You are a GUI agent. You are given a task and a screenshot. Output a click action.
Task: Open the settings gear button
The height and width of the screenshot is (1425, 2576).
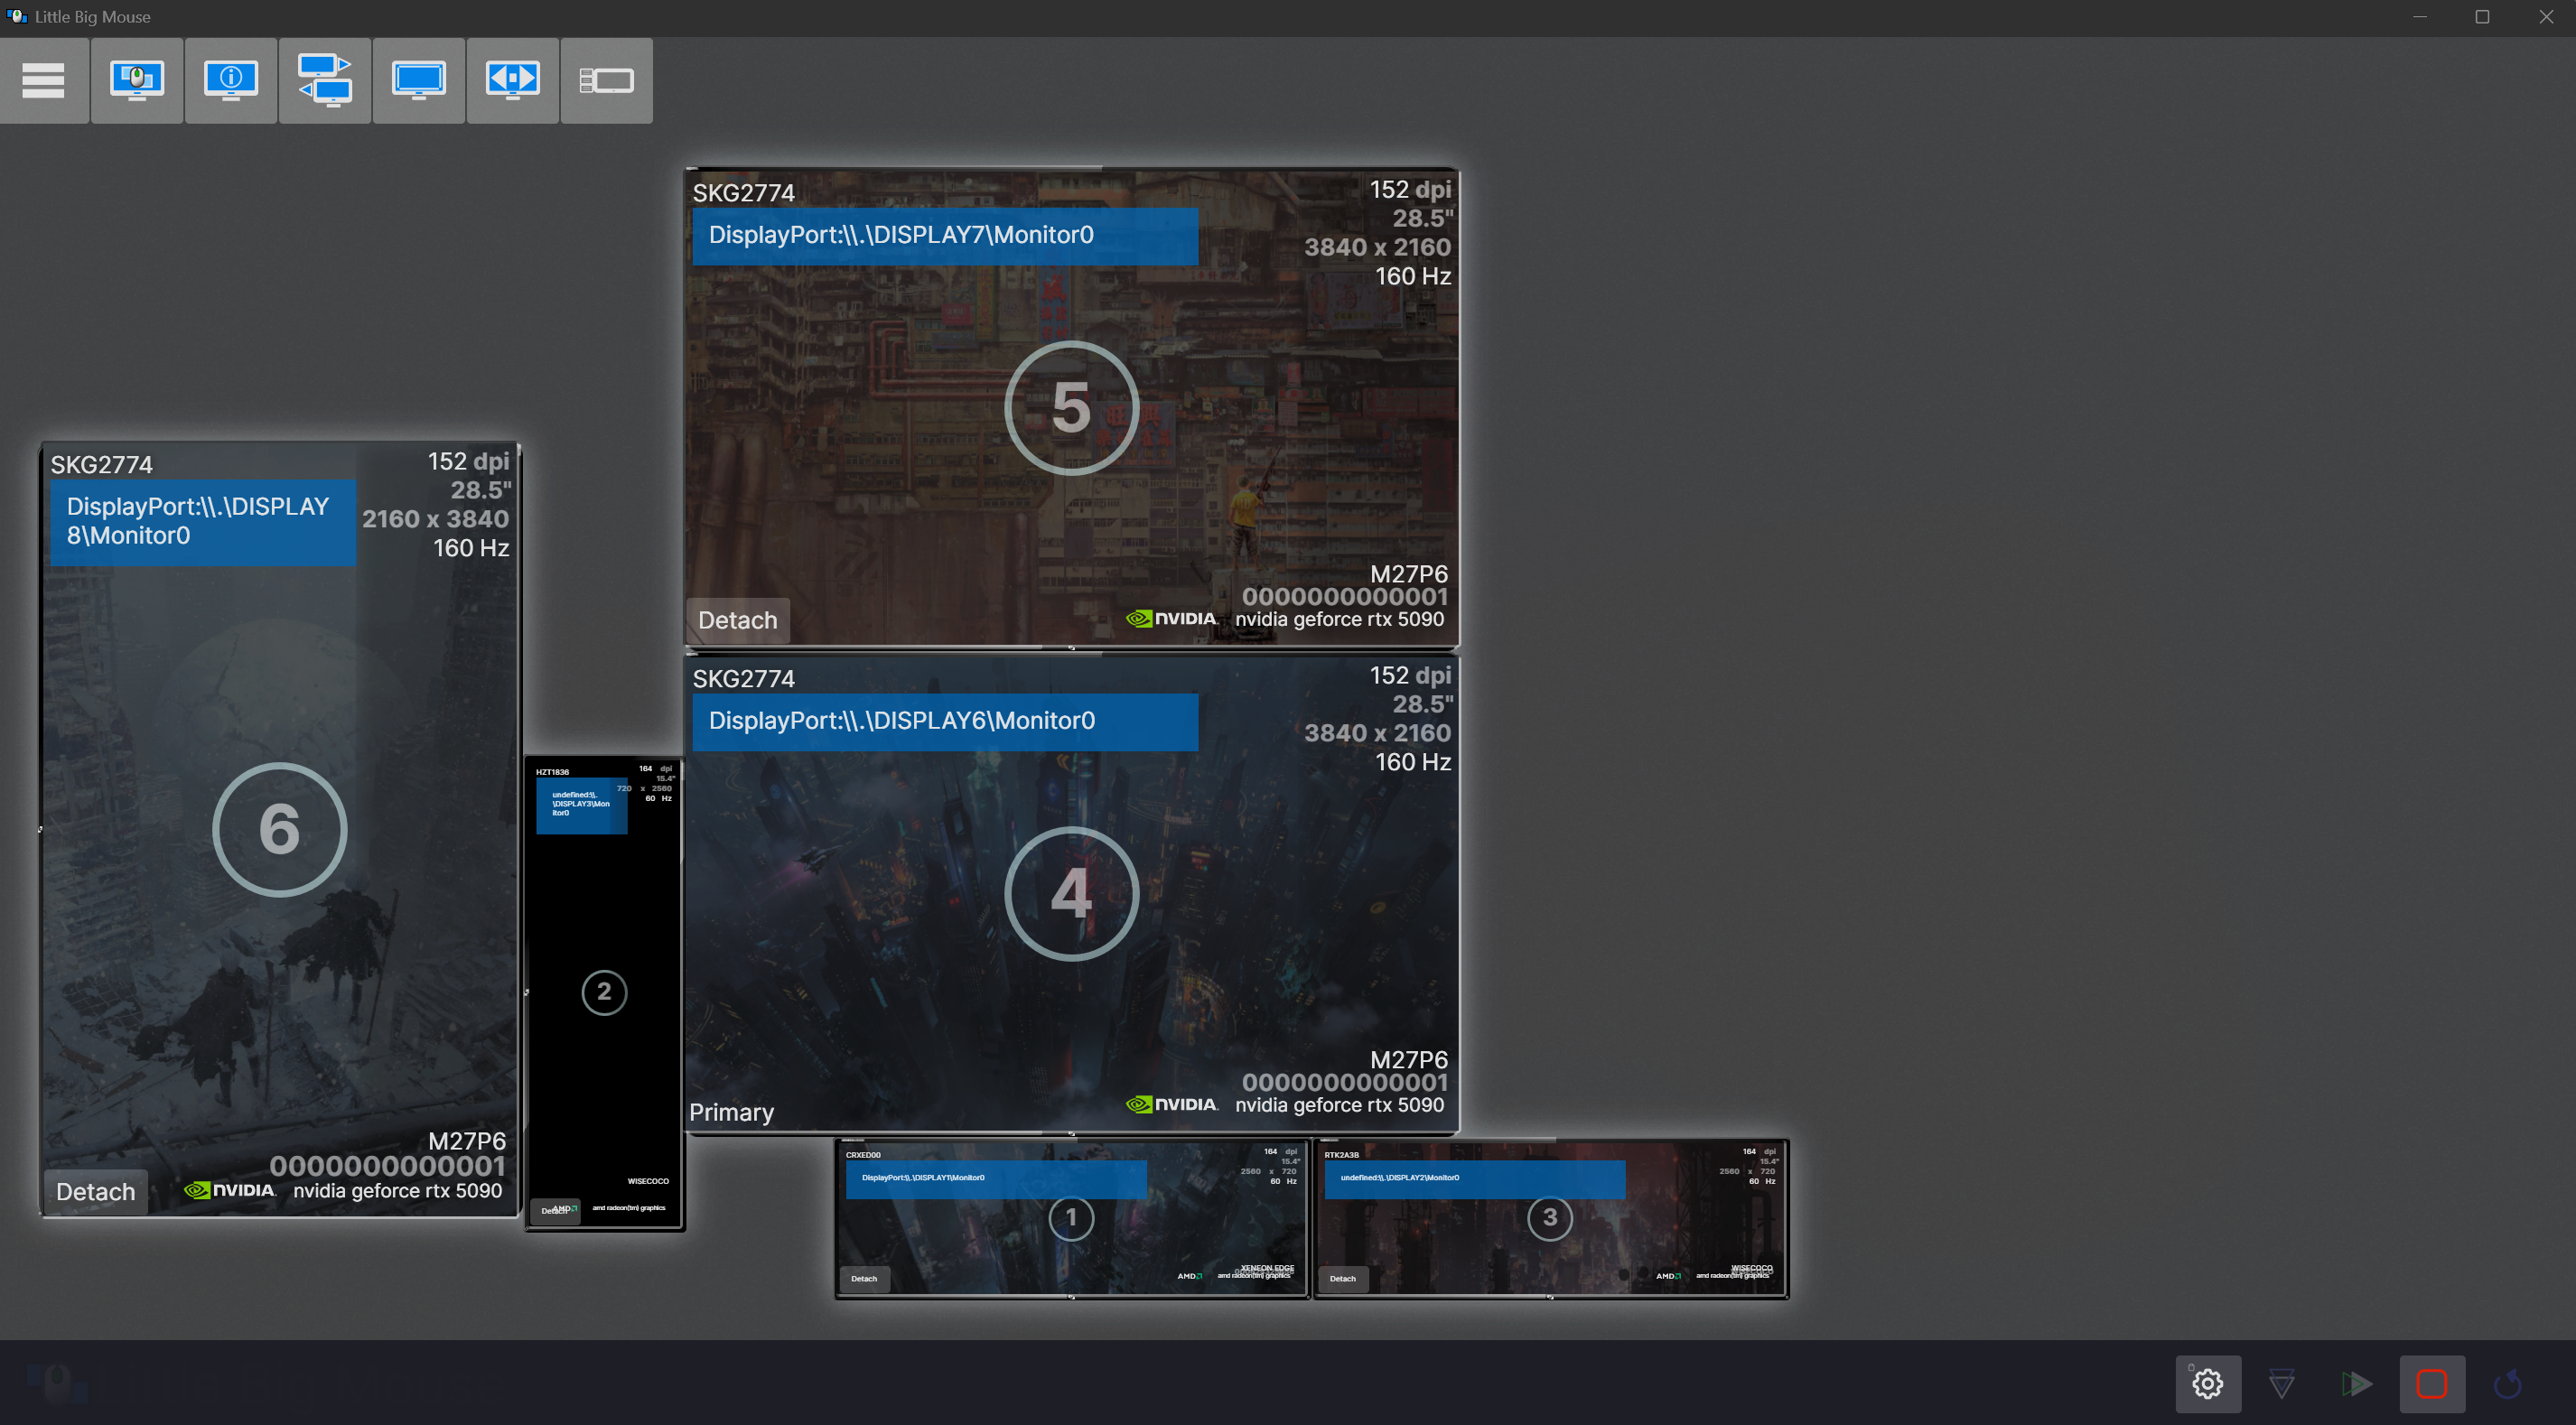pyautogui.click(x=2207, y=1383)
